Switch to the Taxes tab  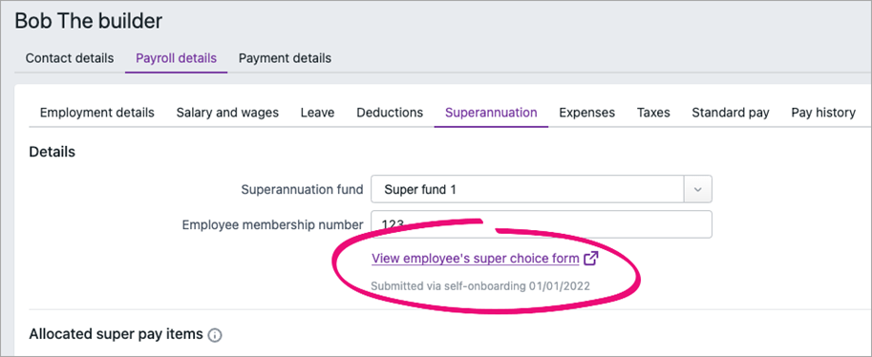[653, 113]
